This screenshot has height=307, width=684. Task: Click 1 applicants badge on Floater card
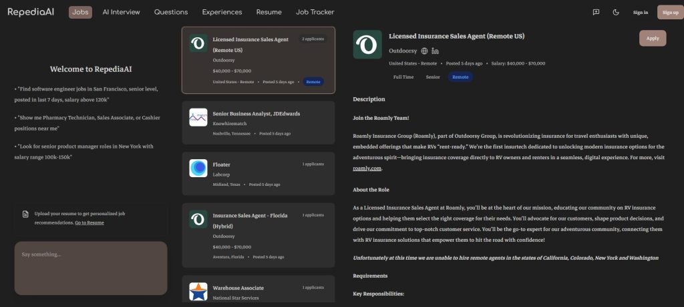[313, 164]
